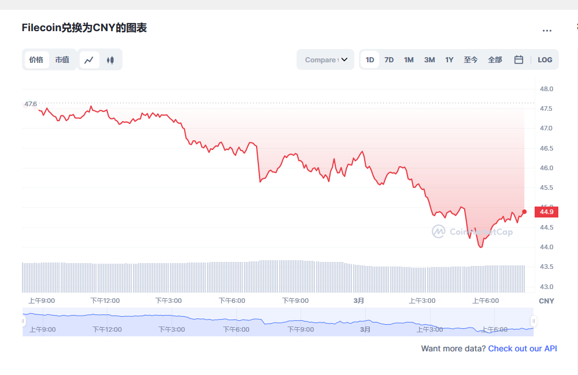View the 3M chart range
The width and height of the screenshot is (578, 375).
429,59
